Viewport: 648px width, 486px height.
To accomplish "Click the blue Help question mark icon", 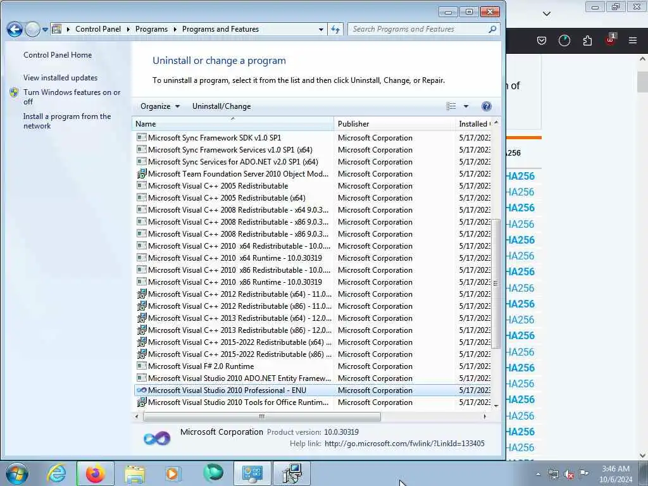I will coord(487,106).
